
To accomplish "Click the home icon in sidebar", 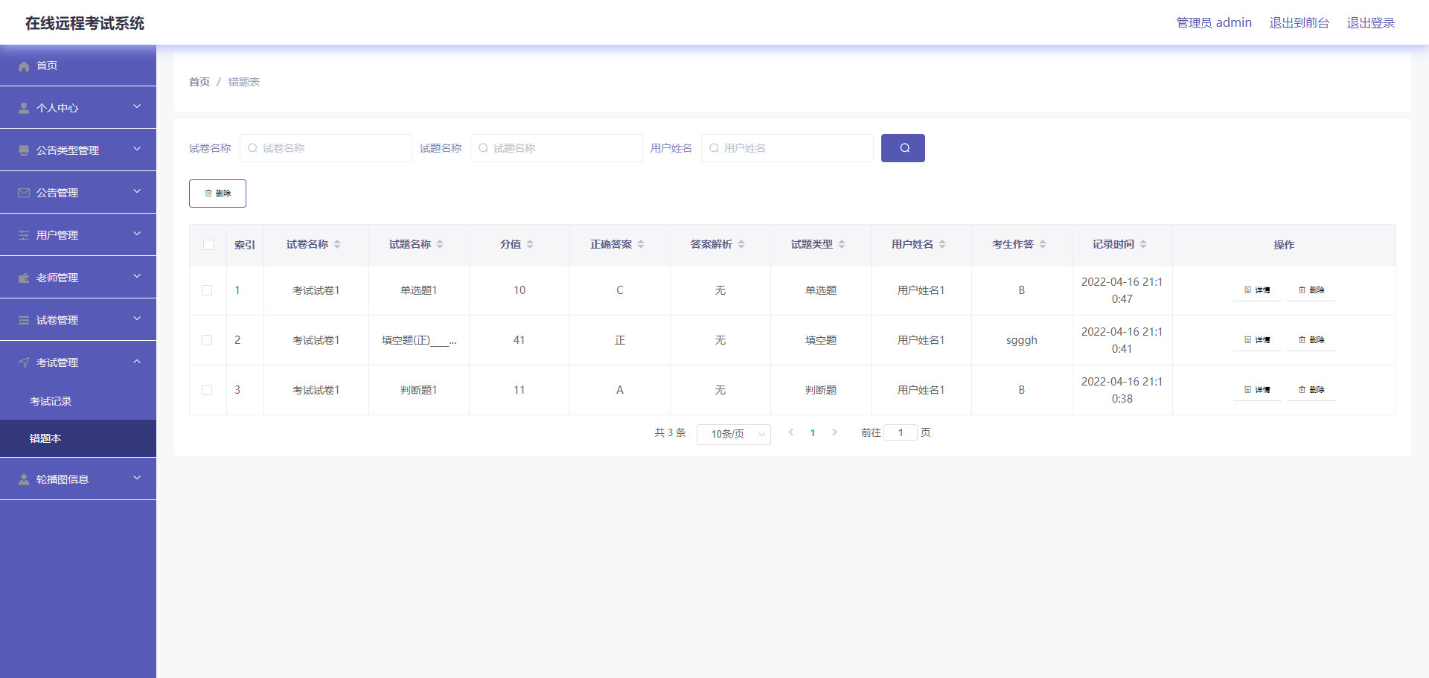I will point(24,66).
